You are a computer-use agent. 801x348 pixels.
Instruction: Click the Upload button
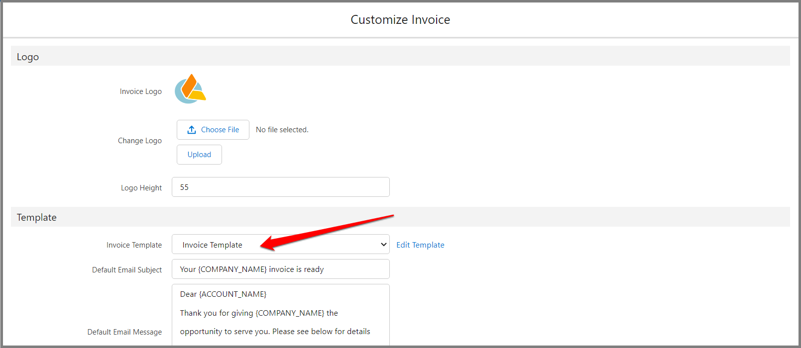[199, 155]
